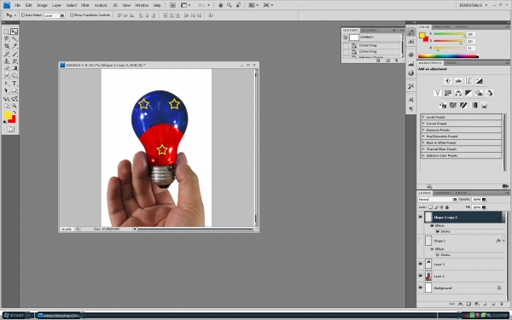Open the Analysis menu

[x=101, y=5]
